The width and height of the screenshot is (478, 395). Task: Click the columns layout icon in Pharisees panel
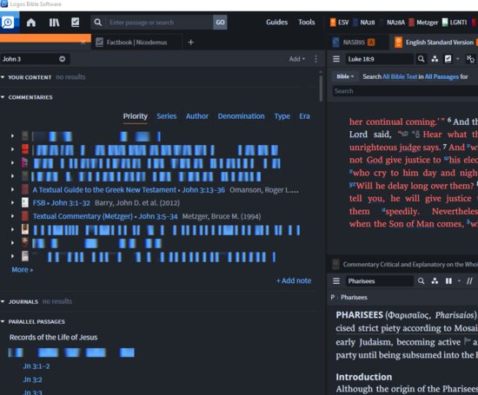click(x=448, y=280)
